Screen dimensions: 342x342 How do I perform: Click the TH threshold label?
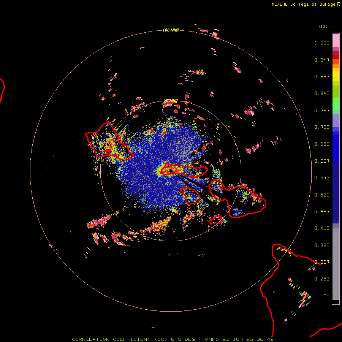[x=326, y=296]
